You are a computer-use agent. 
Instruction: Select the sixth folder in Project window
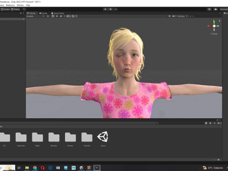tap(87, 137)
